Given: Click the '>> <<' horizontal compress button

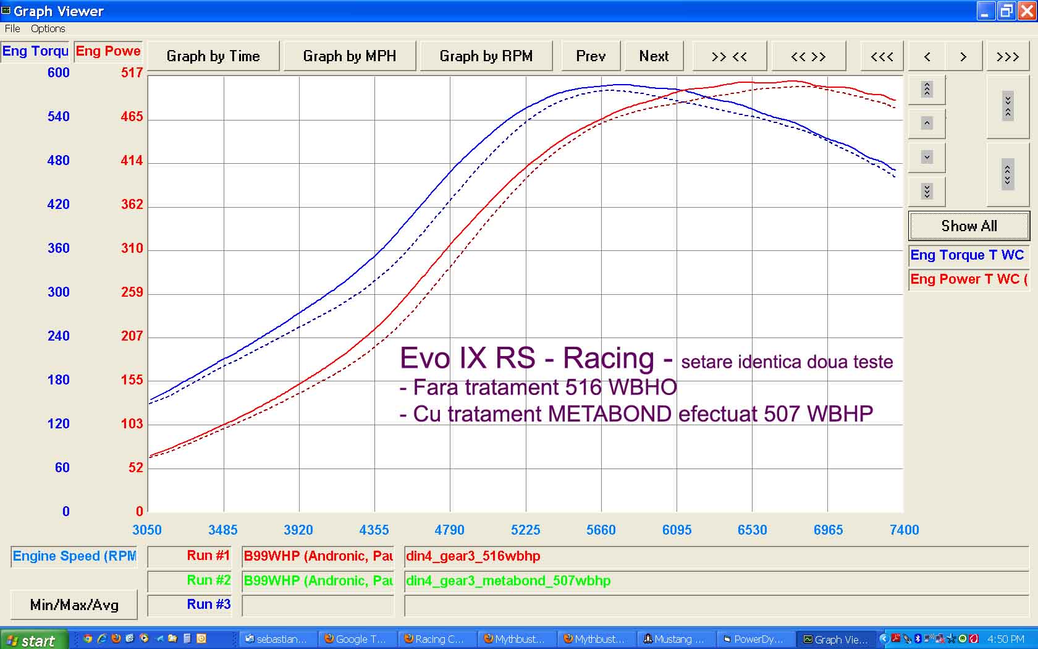Looking at the screenshot, I should coord(730,56).
